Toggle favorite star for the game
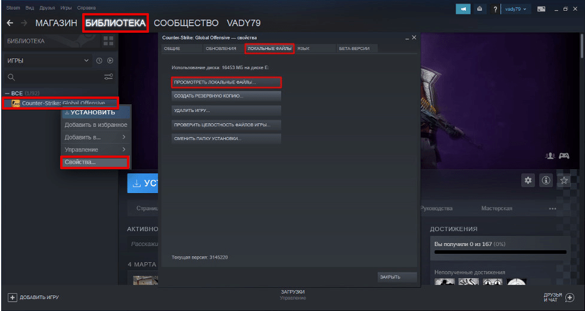 point(564,180)
